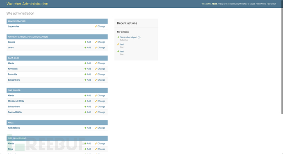Open the Keywords model
The image size is (283, 154).
pyautogui.click(x=13, y=69)
